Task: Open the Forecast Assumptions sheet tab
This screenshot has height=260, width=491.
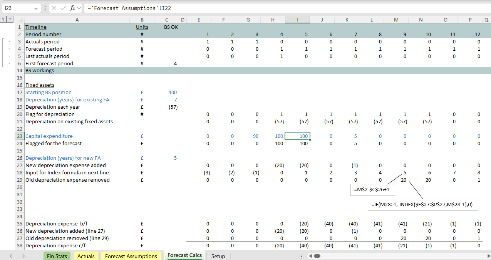Action: click(131, 256)
